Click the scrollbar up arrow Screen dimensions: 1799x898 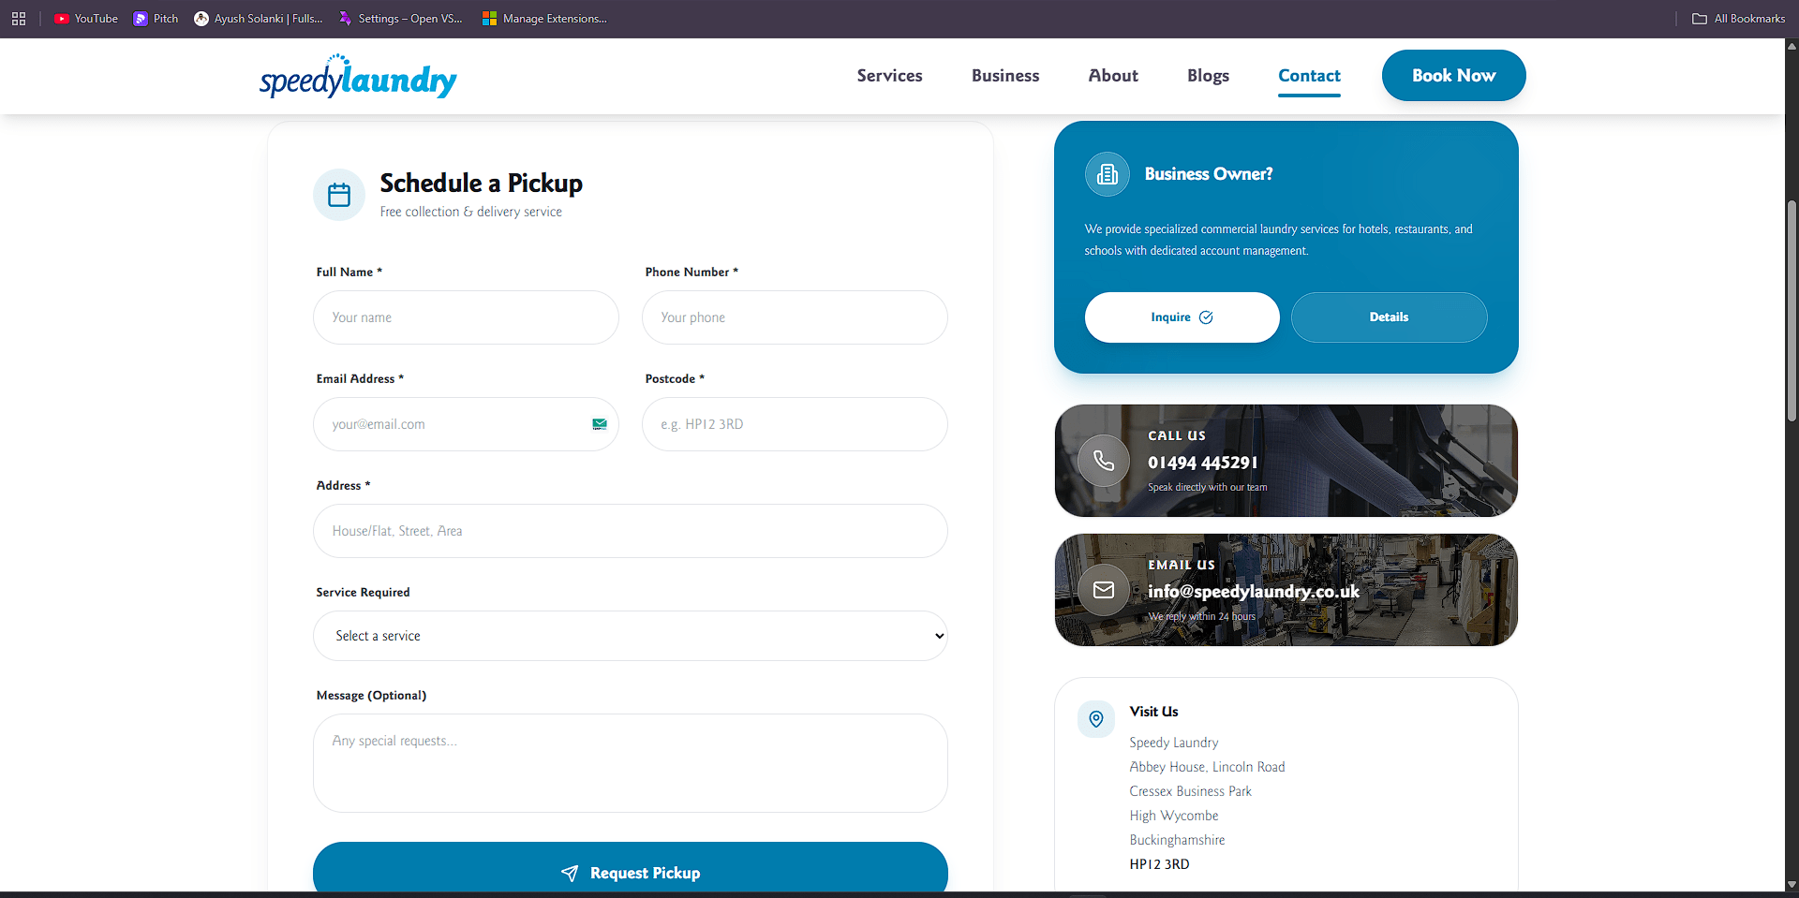click(1792, 45)
